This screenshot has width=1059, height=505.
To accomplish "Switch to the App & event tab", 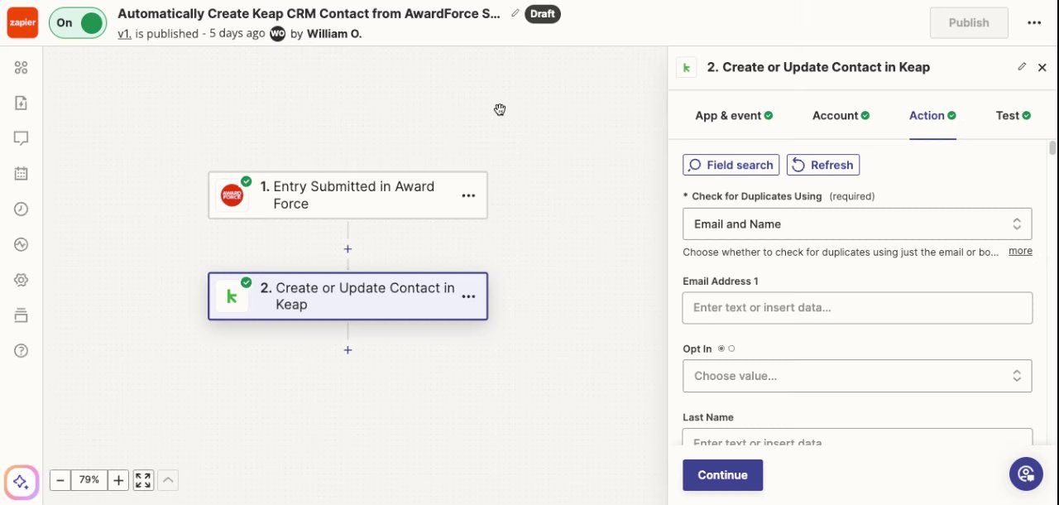I will (x=734, y=116).
